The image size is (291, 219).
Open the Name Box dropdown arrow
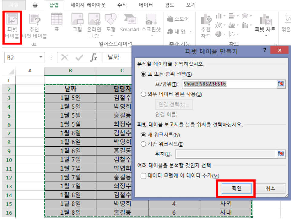click(x=41, y=57)
